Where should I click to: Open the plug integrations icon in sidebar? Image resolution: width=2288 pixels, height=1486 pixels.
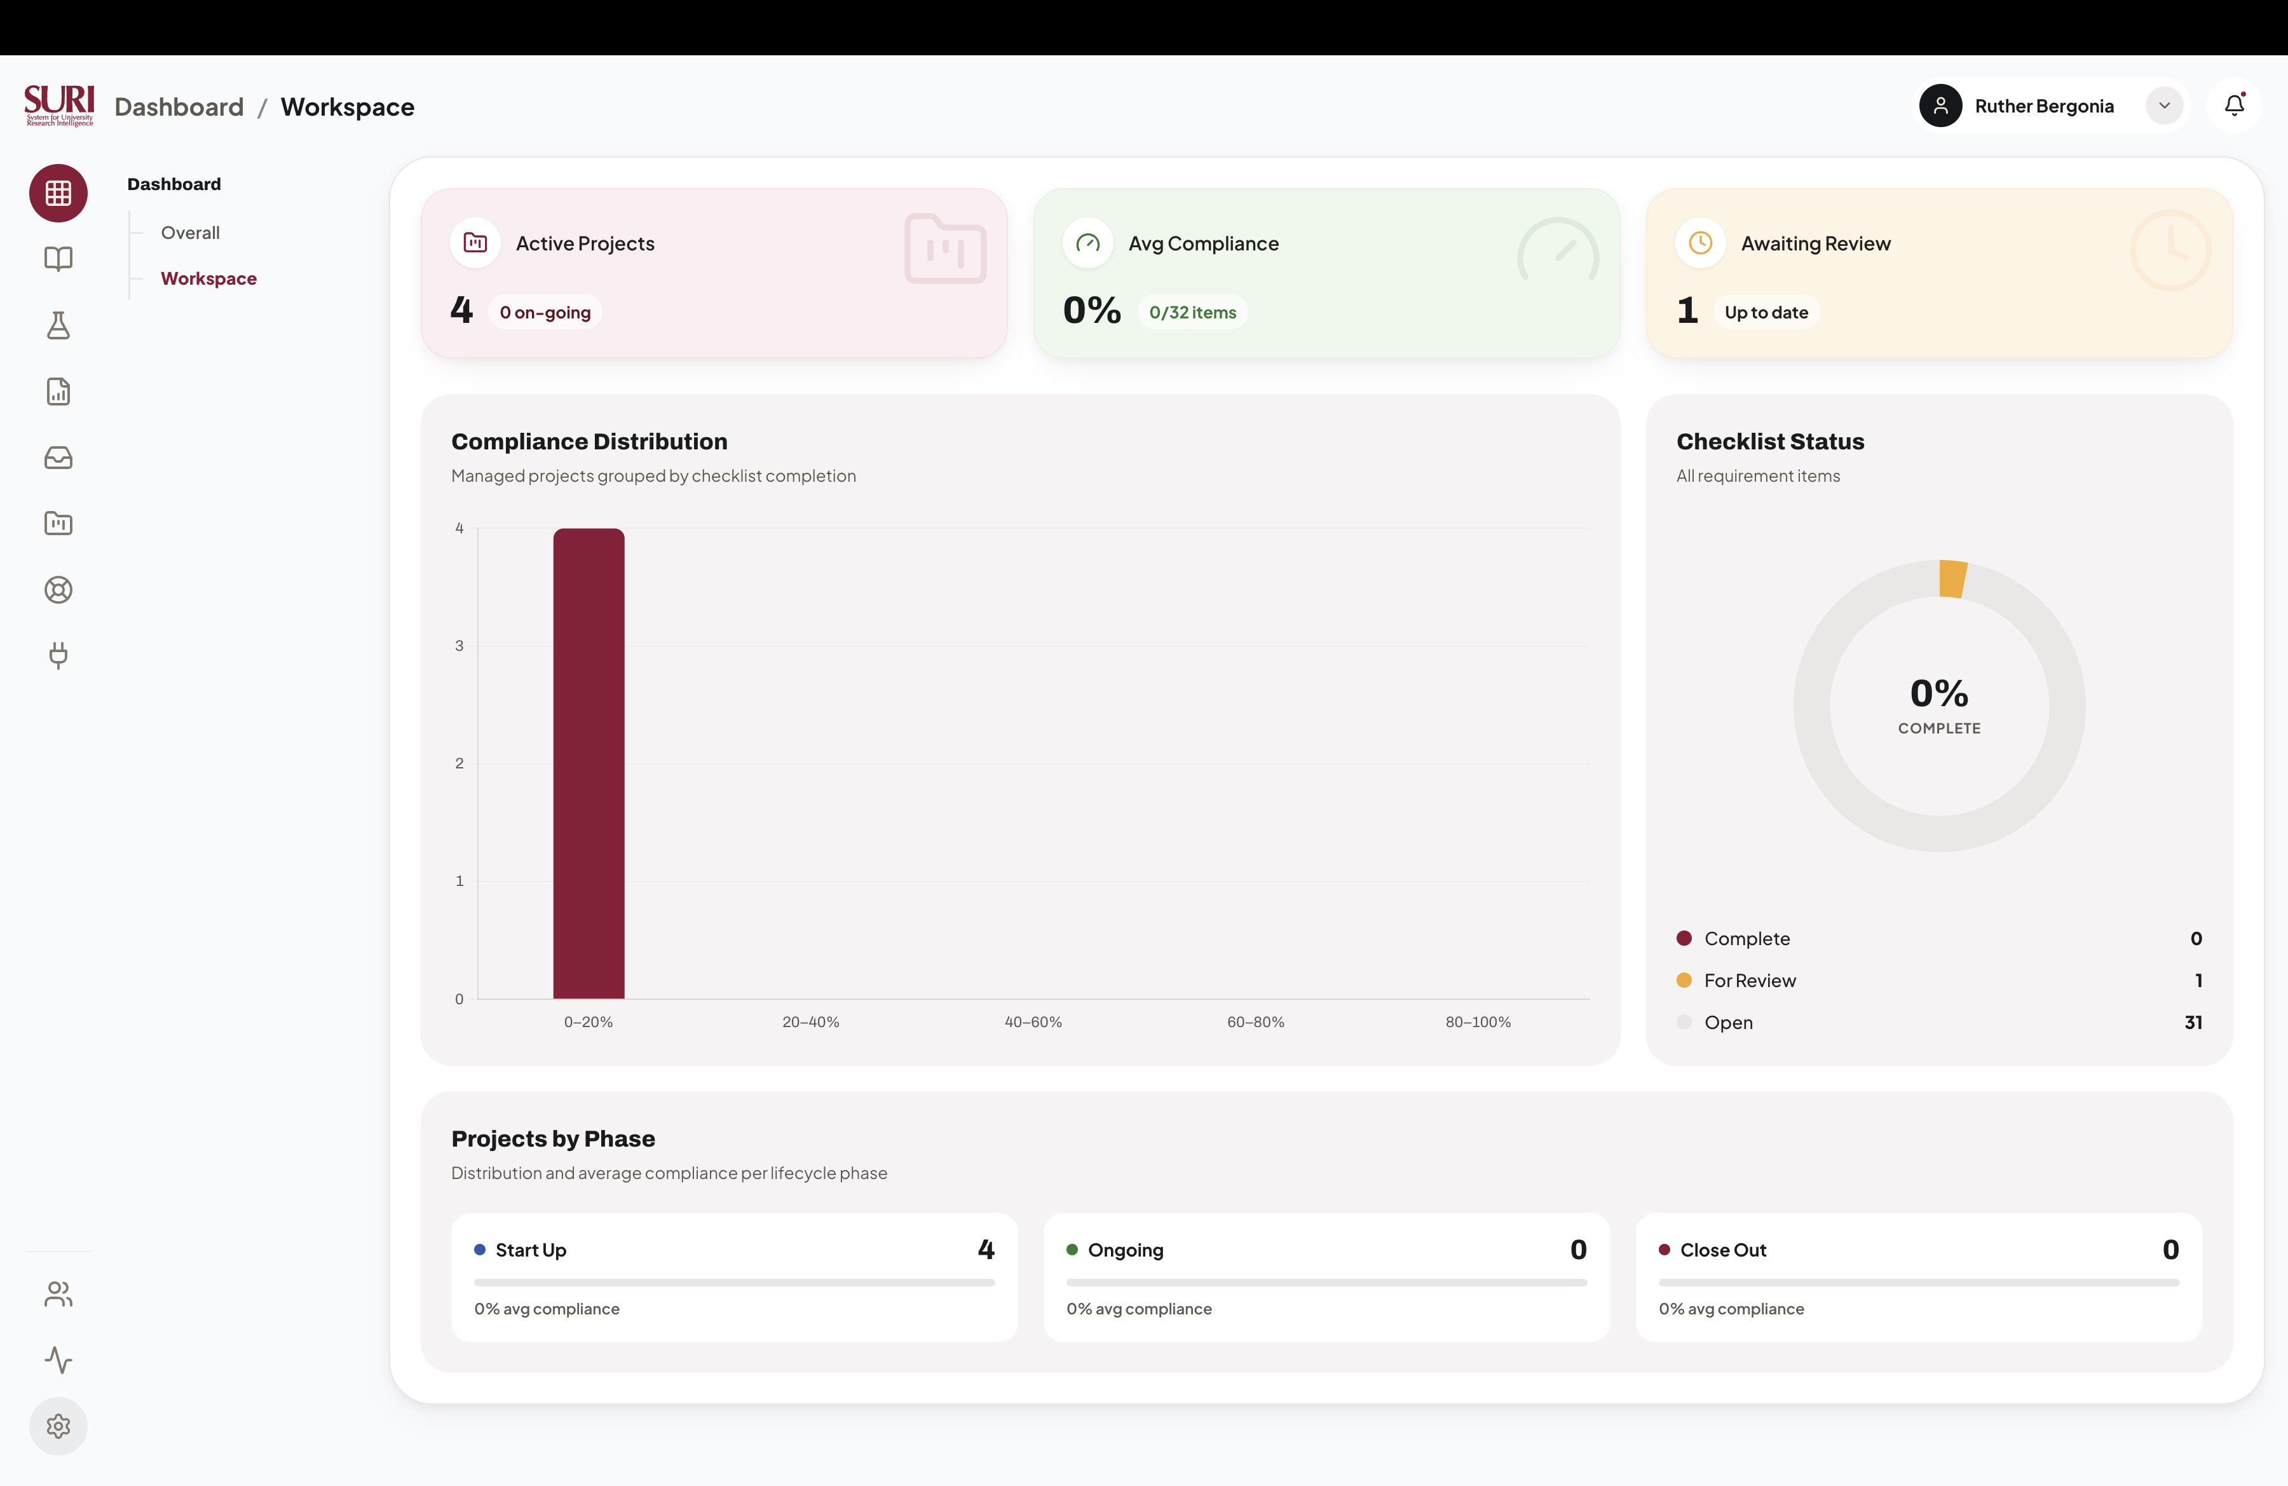tap(58, 655)
